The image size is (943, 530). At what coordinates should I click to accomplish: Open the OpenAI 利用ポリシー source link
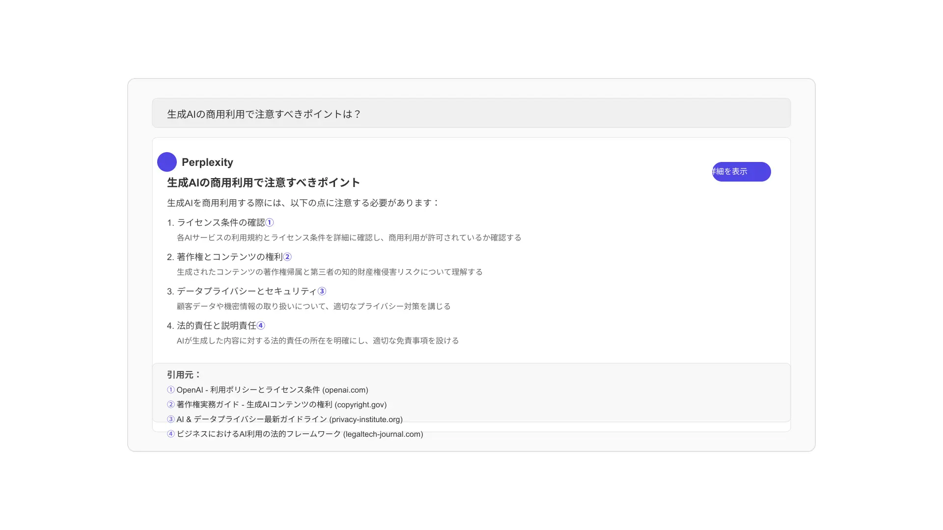click(x=272, y=390)
